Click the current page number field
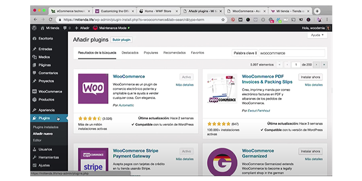This screenshot has height=181, width=362. [x=296, y=65]
